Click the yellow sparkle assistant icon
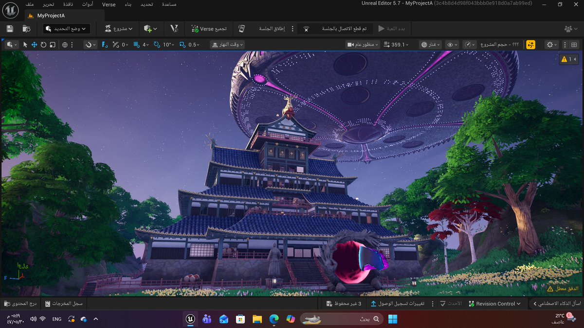Screen dimensions: 584x328 530,44
